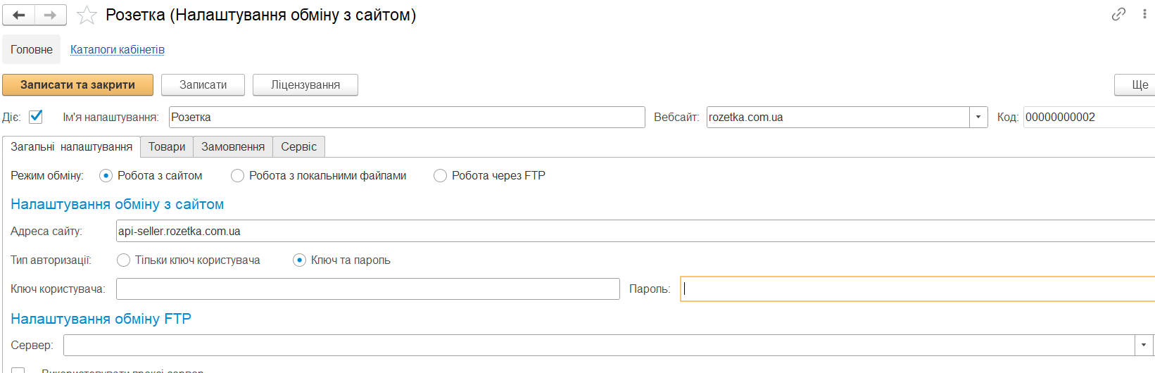Image resolution: width=1155 pixels, height=373 pixels.
Task: Click the forward navigation arrow
Action: (x=50, y=15)
